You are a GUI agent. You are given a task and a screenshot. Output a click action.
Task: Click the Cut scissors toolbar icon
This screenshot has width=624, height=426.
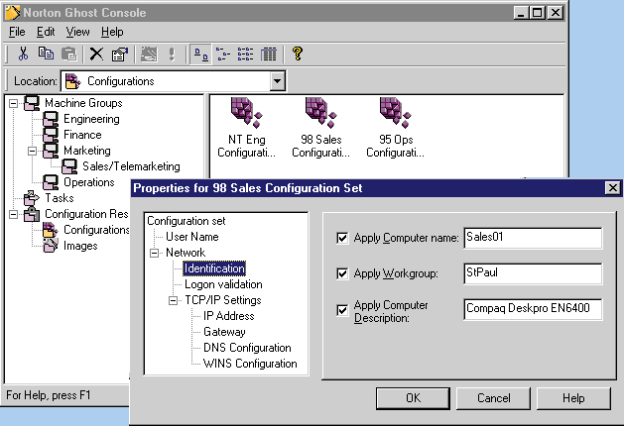pos(24,54)
